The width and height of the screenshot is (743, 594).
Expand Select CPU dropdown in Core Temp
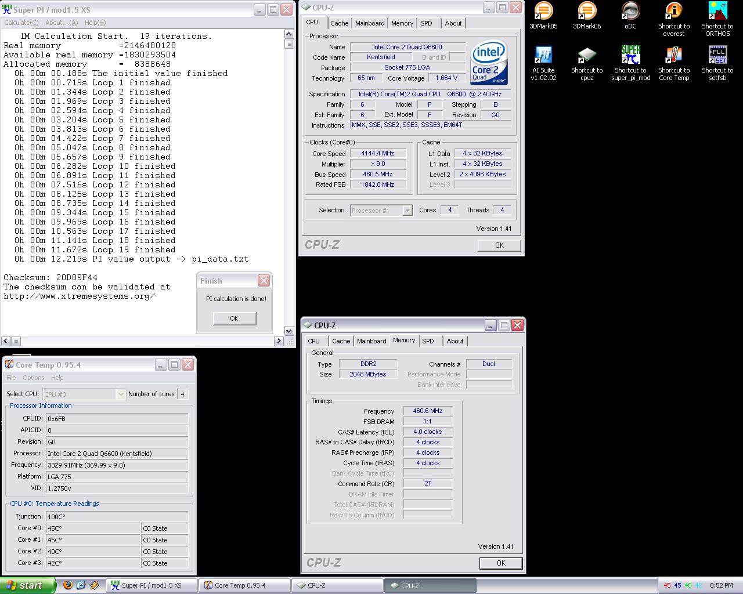coord(121,394)
